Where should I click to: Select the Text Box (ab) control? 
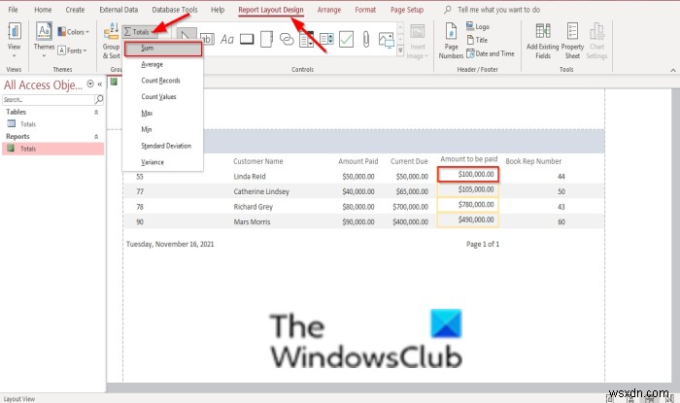pos(207,40)
